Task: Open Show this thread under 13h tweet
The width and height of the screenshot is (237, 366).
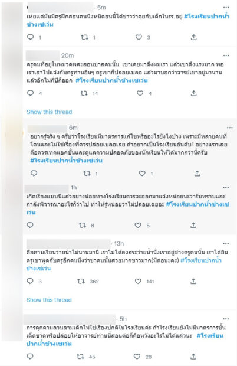Action: pyautogui.click(x=49, y=300)
